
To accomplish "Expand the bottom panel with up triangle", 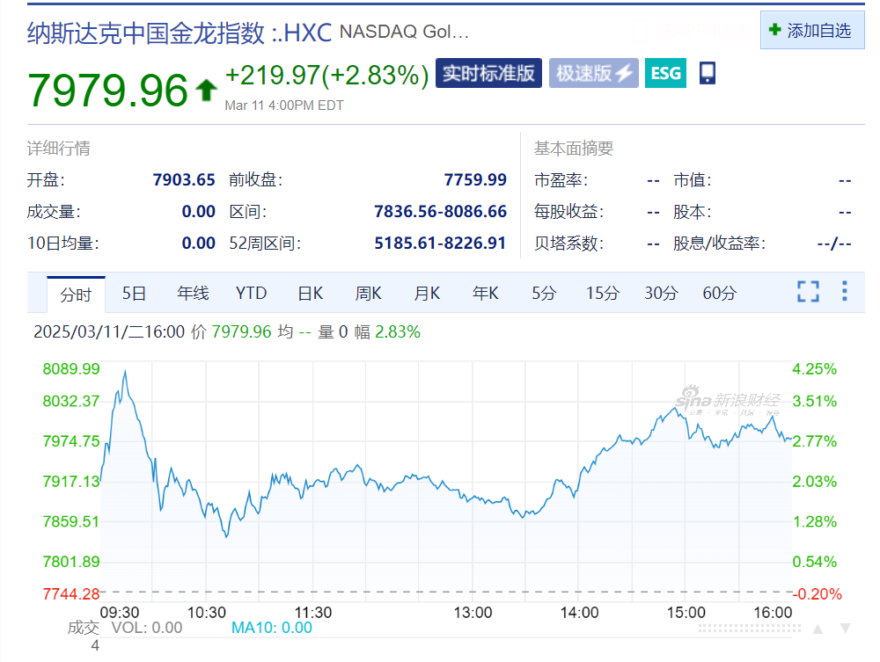I will coord(817,628).
